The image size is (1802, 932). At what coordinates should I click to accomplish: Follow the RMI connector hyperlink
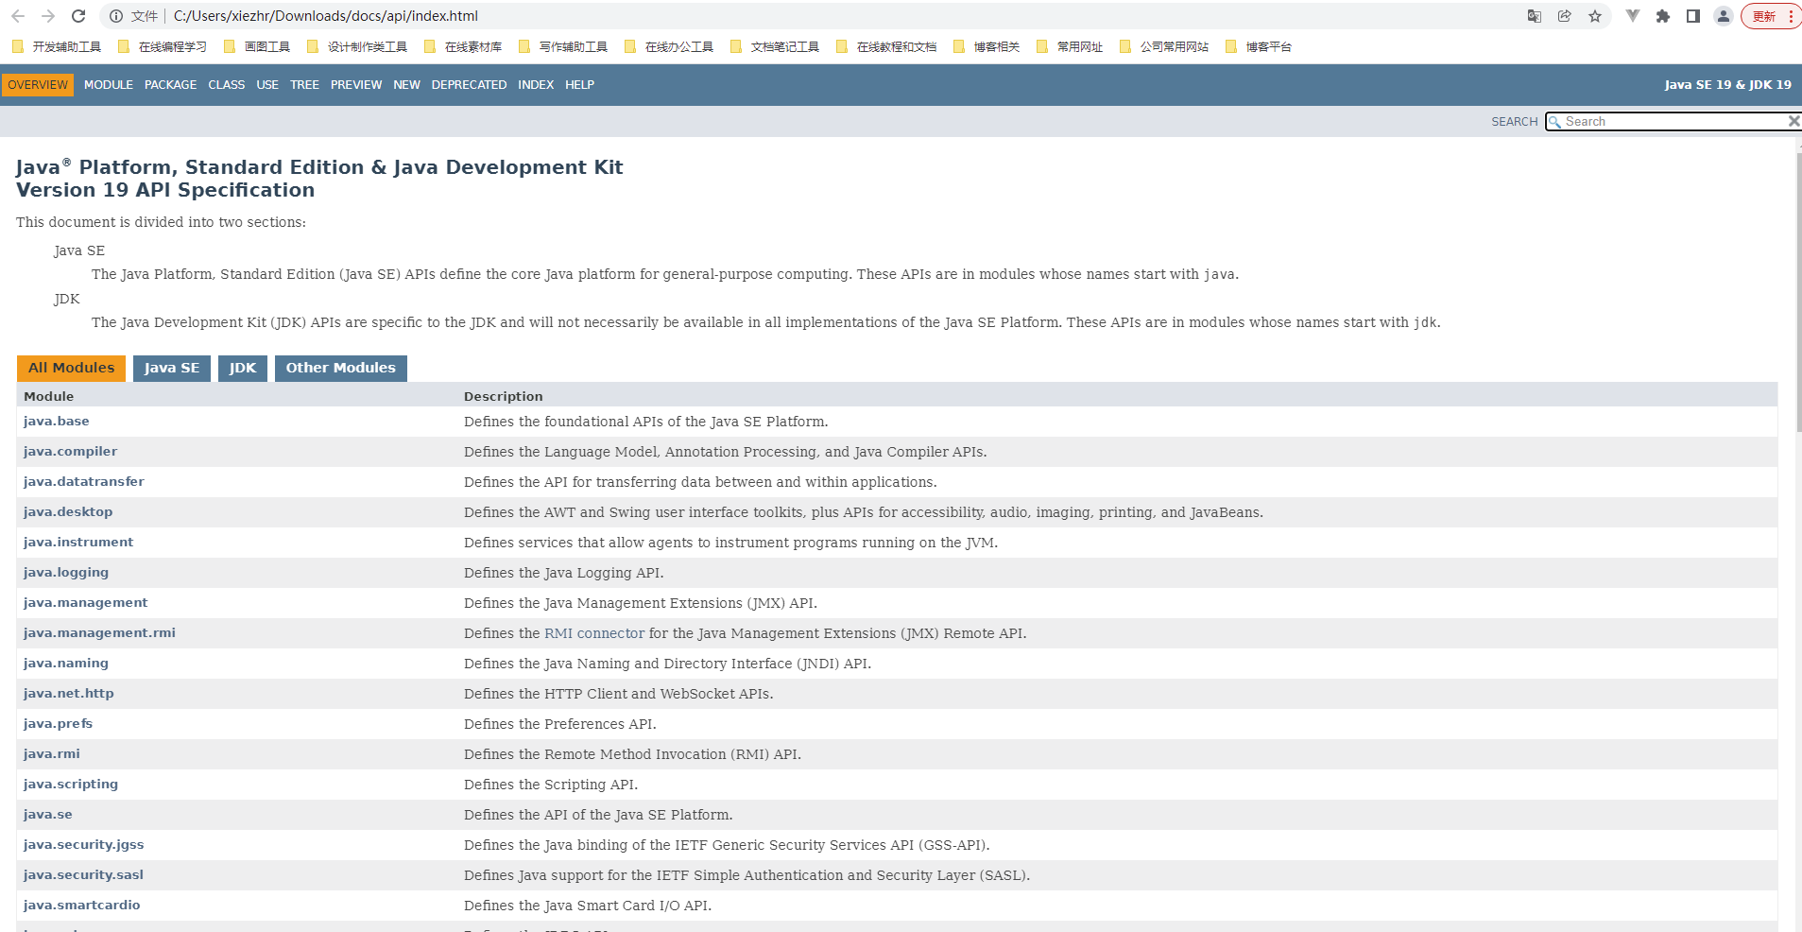pyautogui.click(x=594, y=633)
